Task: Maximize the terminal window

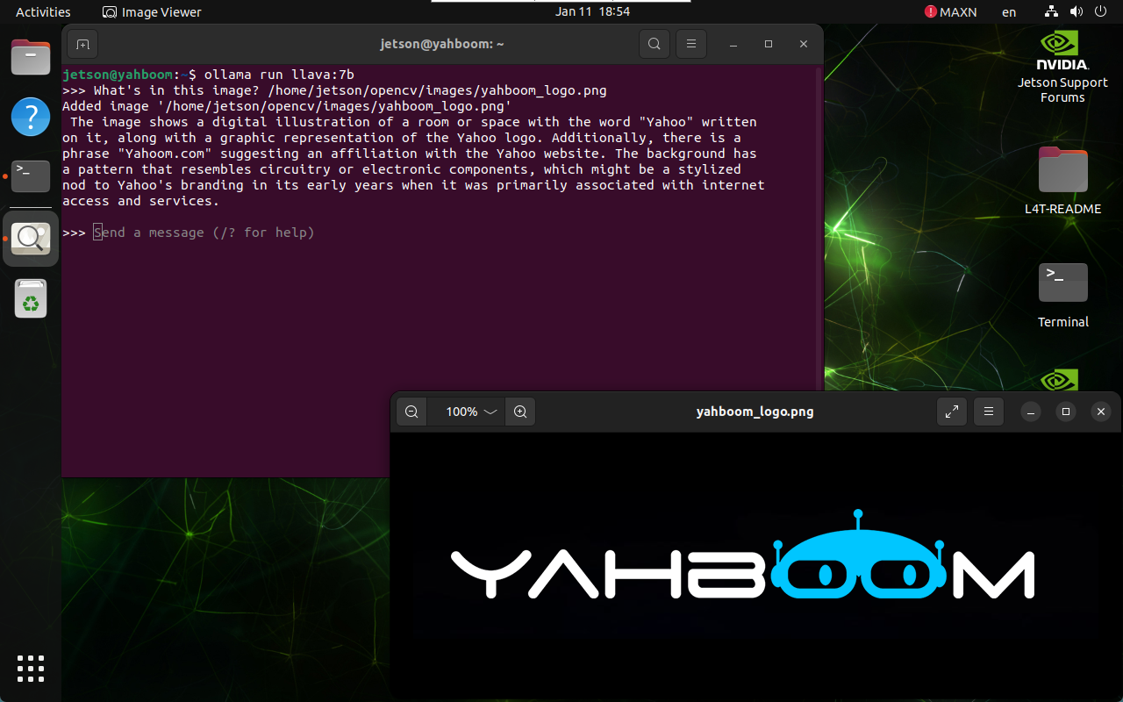Action: point(769,44)
